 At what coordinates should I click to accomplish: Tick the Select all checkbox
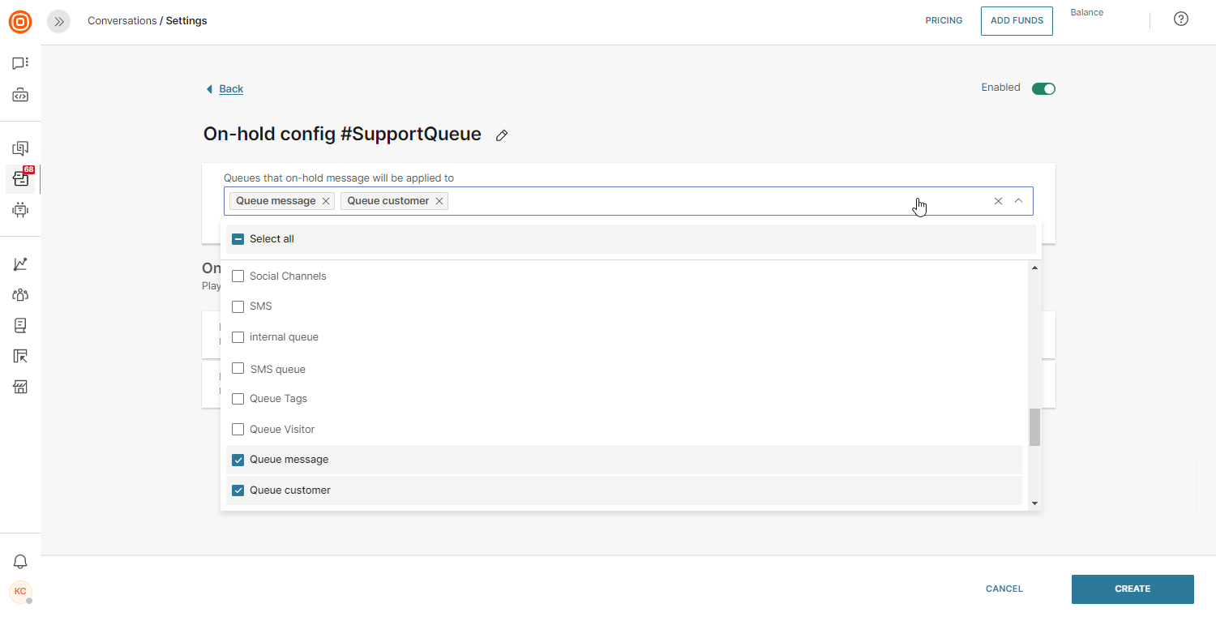point(238,239)
